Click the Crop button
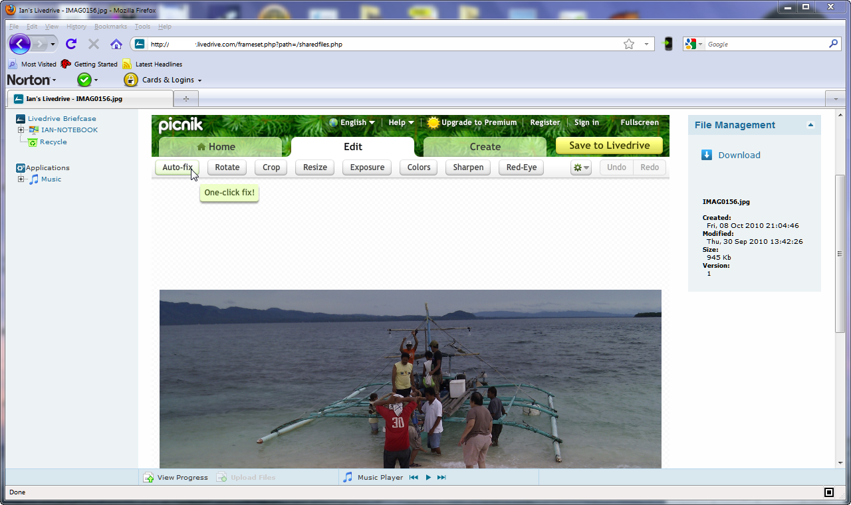 [271, 167]
